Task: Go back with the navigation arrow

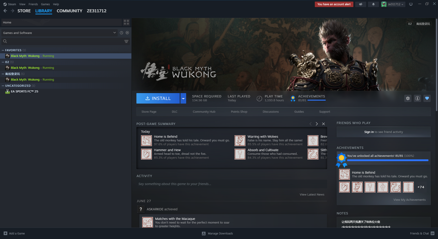Action: click(x=5, y=11)
